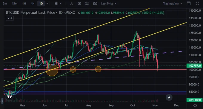Viewport: 203px width, 109px height.
Task: Click the 102757.0 current price label
Action: click(195, 66)
